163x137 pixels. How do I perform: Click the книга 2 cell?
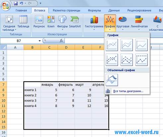coord(32,95)
